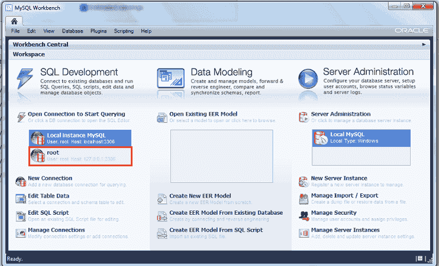Image resolution: width=439 pixels, height=266 pixels.
Task: Click the Local instance MySQL database icon
Action: 38,138
